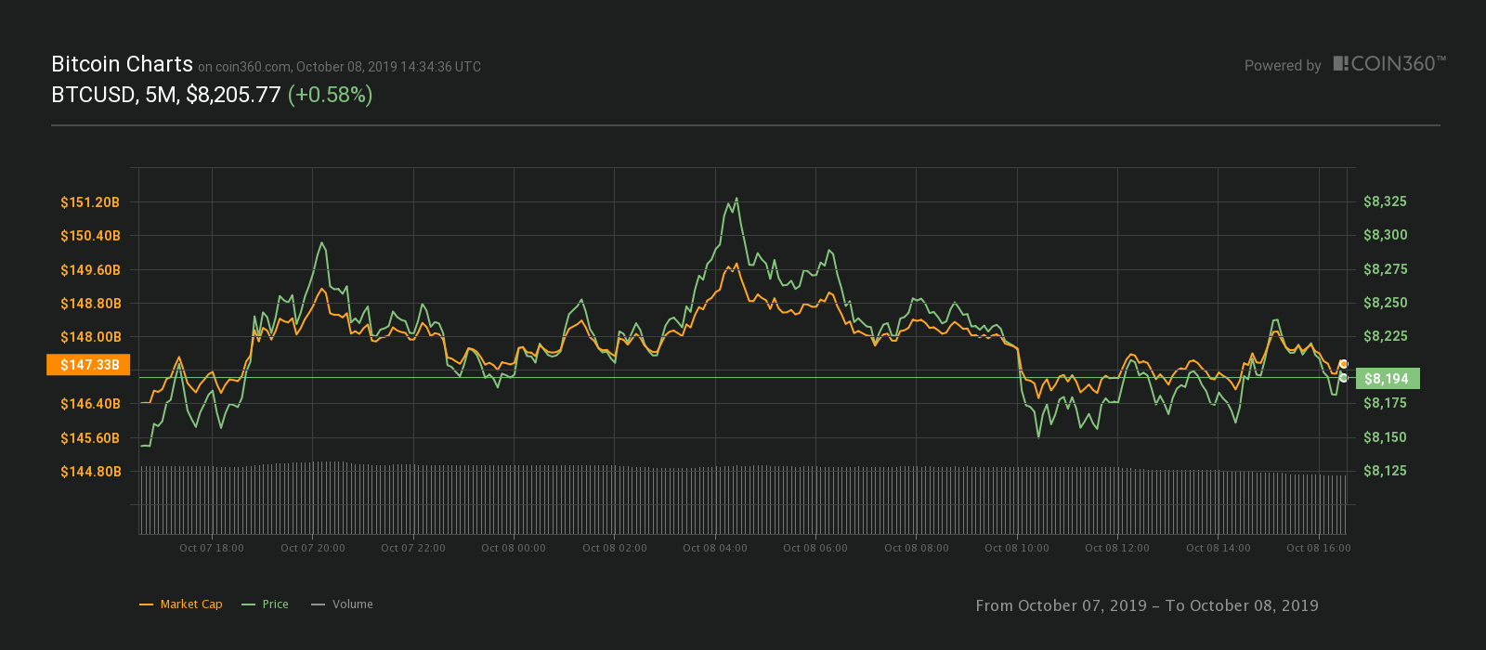Viewport: 1486px width, 650px height.
Task: Click the Oct 07 20:00 time label
Action: [313, 548]
